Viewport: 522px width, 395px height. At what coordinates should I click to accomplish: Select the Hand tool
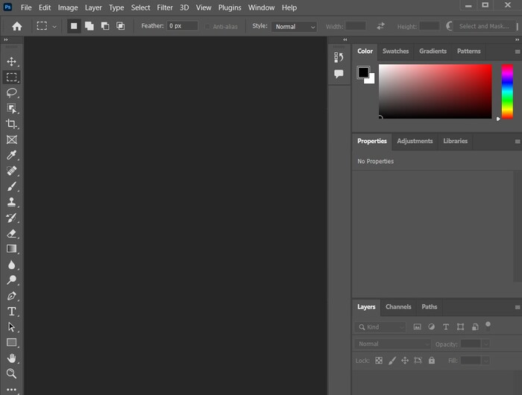[x=11, y=358]
